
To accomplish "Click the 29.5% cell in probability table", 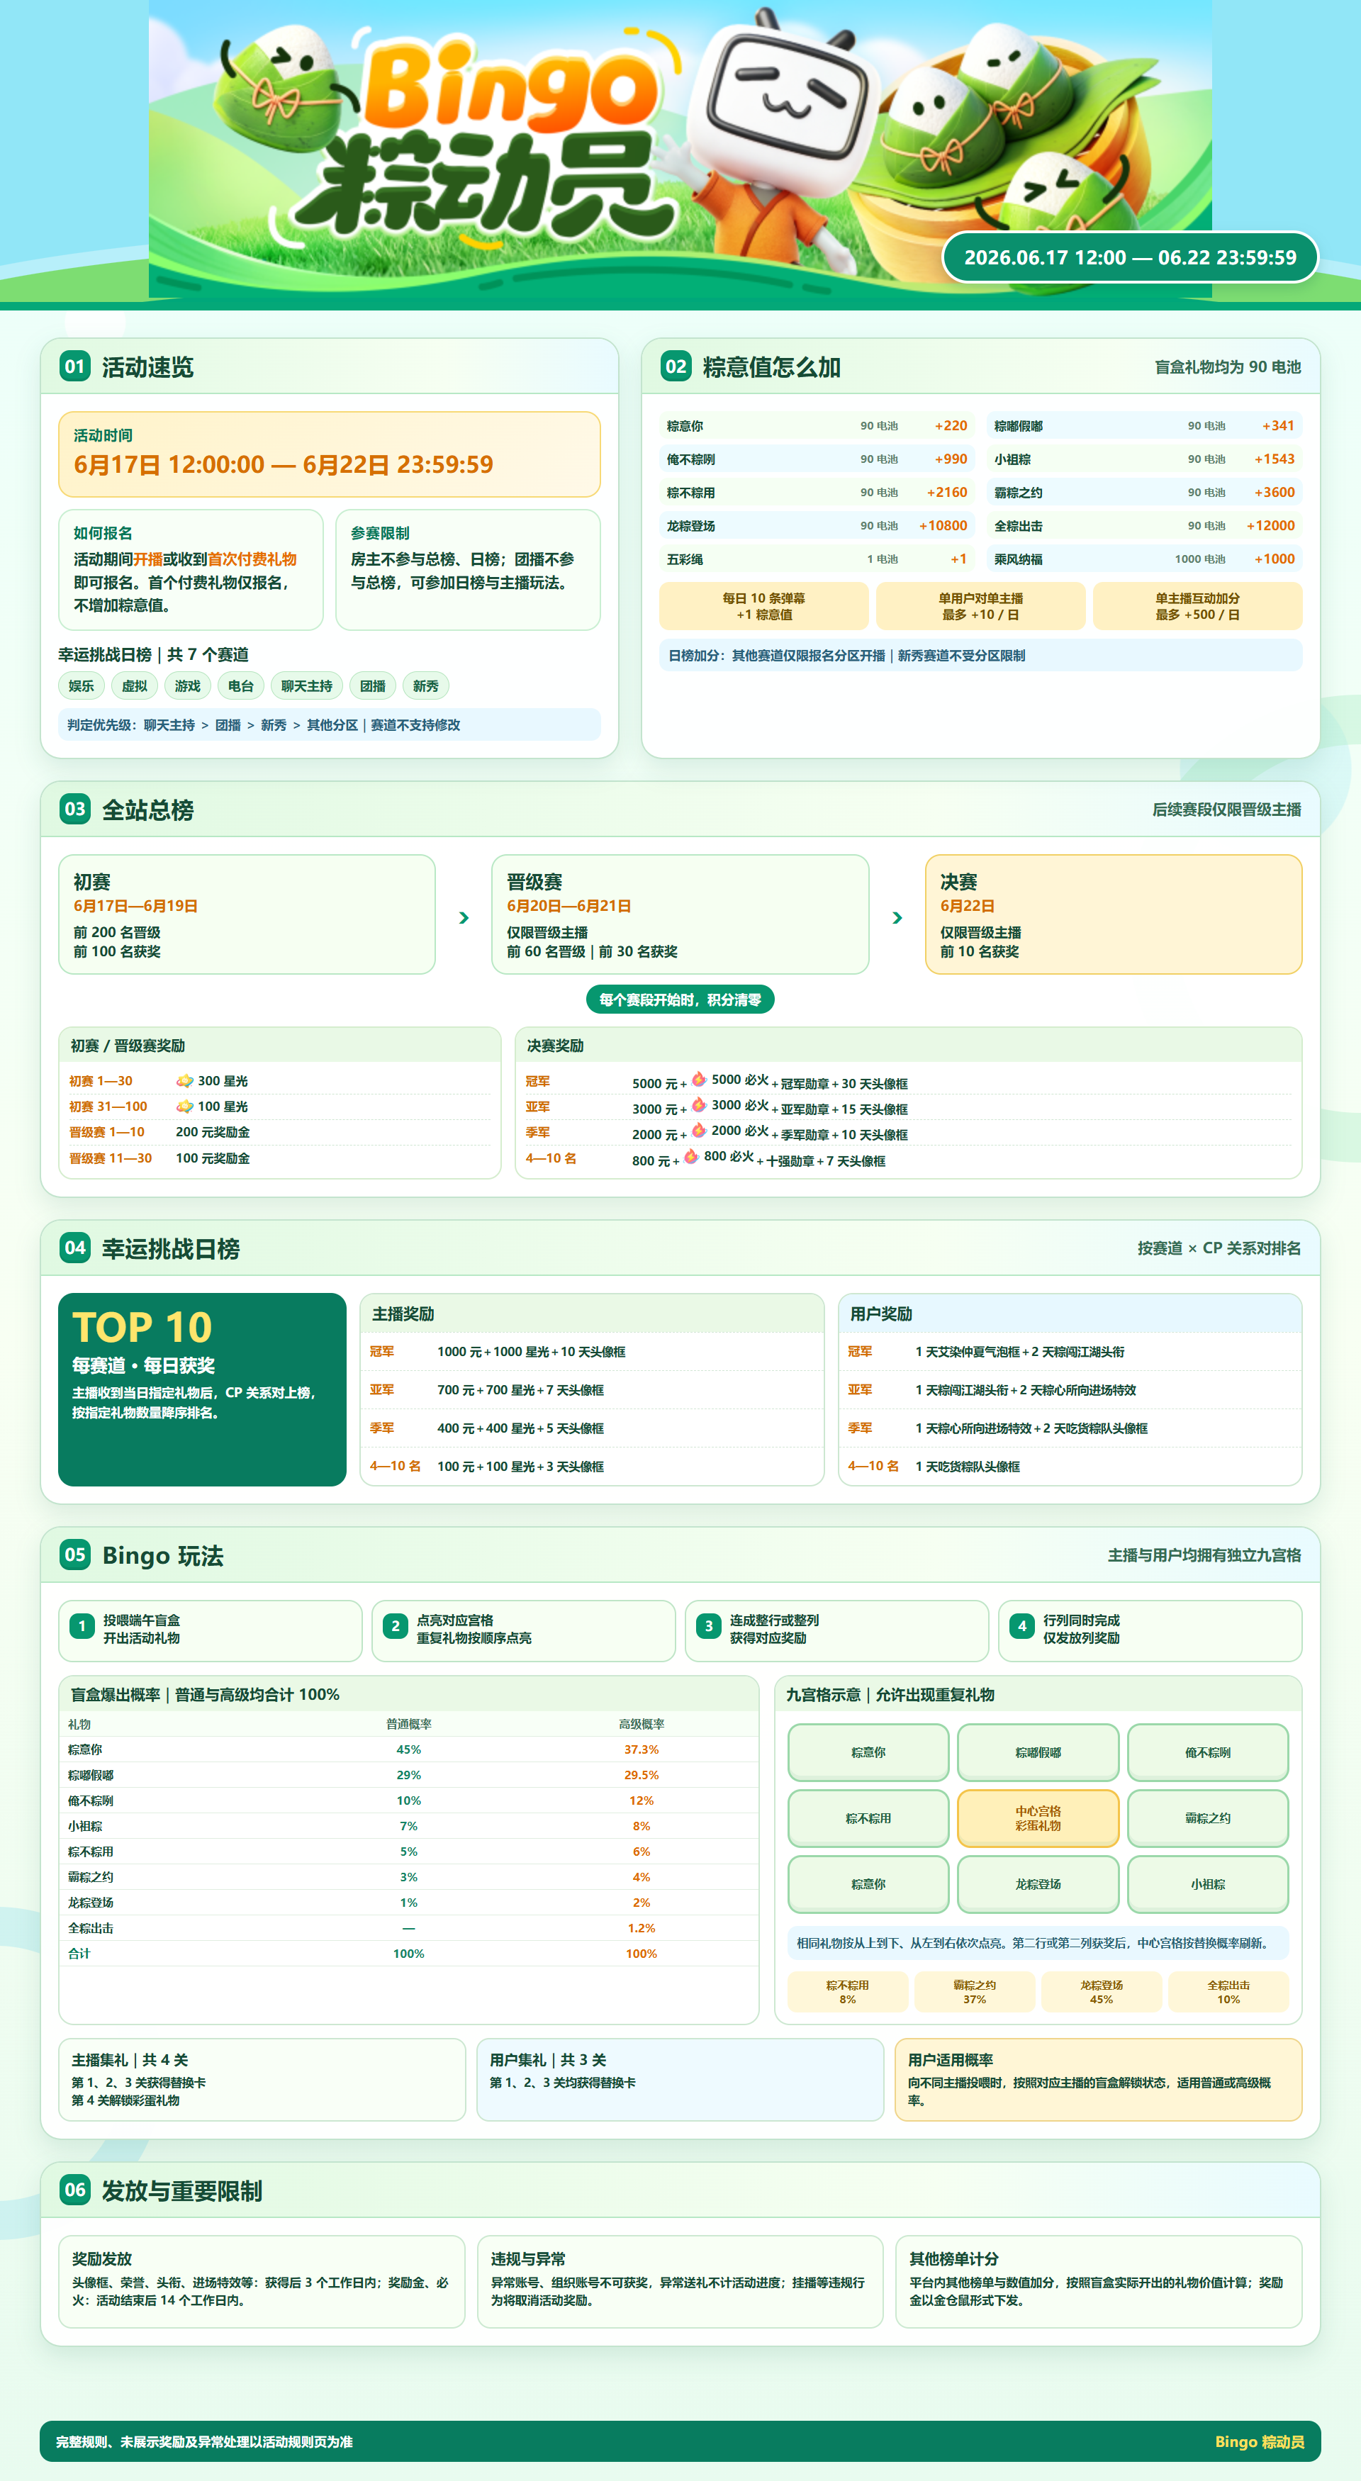I will click(642, 1774).
